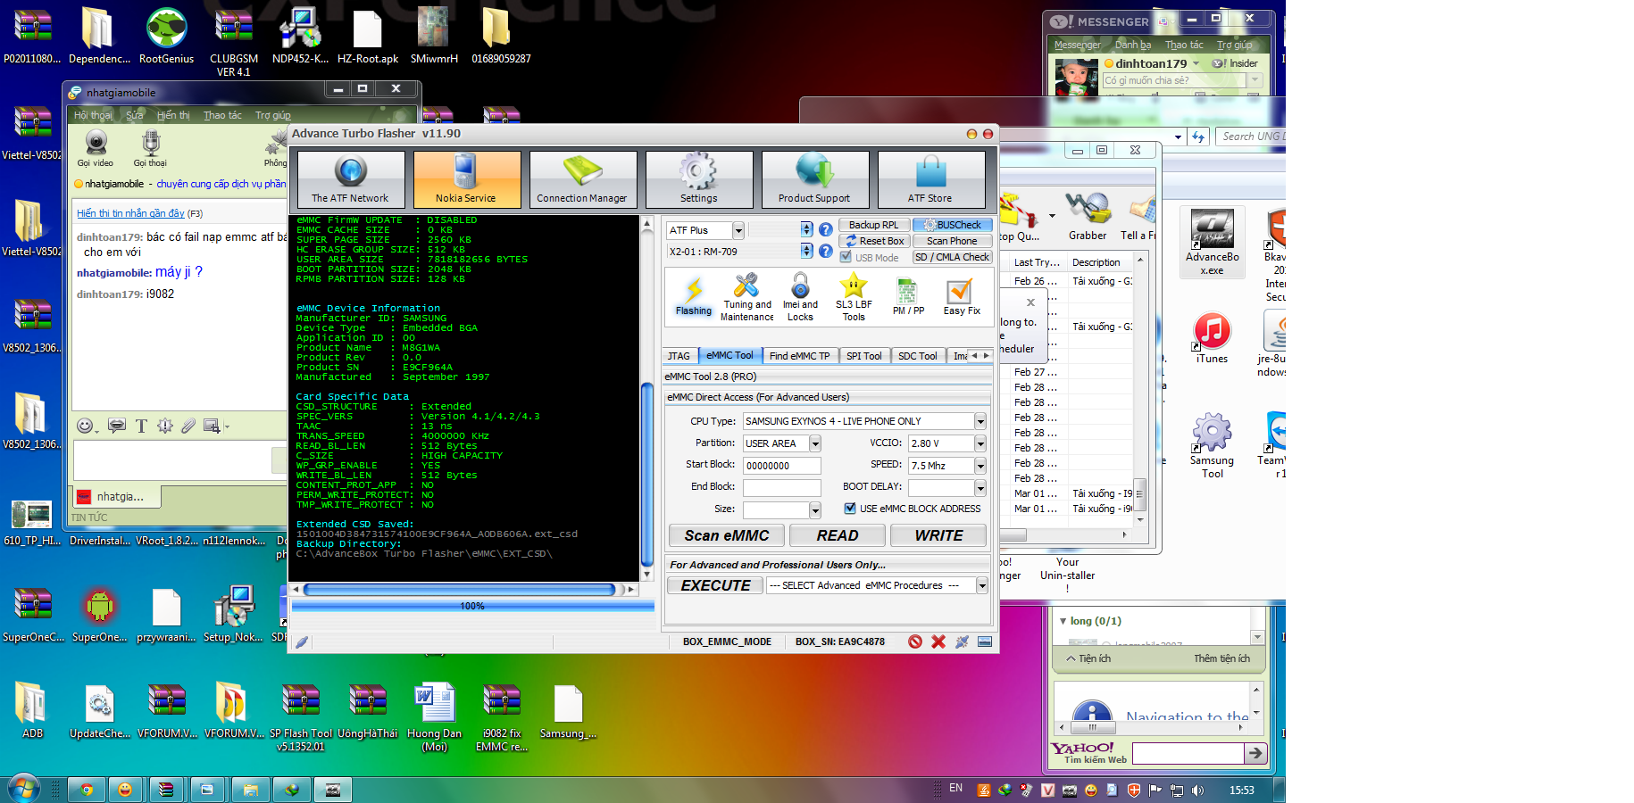1634x803 pixels.
Task: Open the CPU Type dropdown
Action: click(980, 421)
